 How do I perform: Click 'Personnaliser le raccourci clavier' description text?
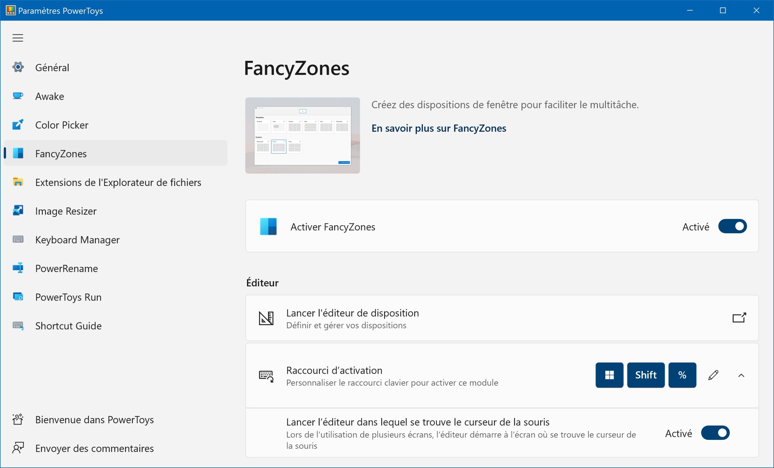click(x=392, y=382)
